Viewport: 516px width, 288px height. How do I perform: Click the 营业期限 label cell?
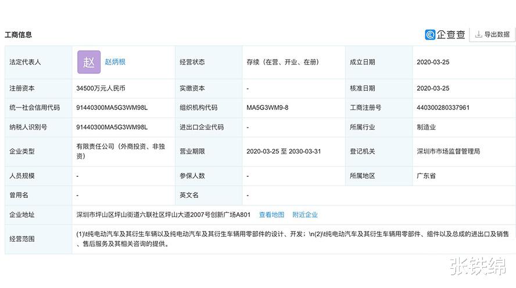(209, 151)
